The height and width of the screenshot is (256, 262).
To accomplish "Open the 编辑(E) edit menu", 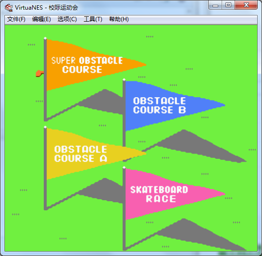I will 41,19.
